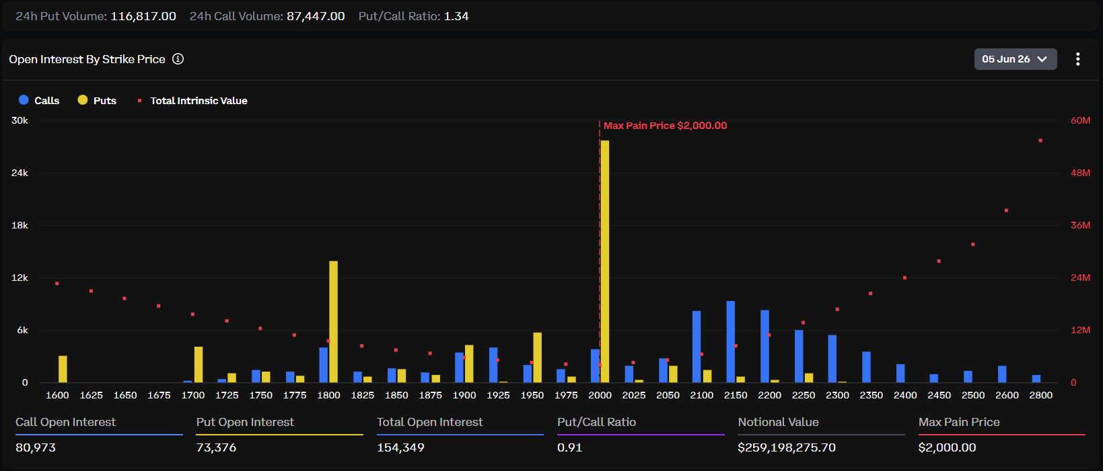Click the blue call bar at strike 2300
The width and height of the screenshot is (1103, 471).
click(832, 359)
